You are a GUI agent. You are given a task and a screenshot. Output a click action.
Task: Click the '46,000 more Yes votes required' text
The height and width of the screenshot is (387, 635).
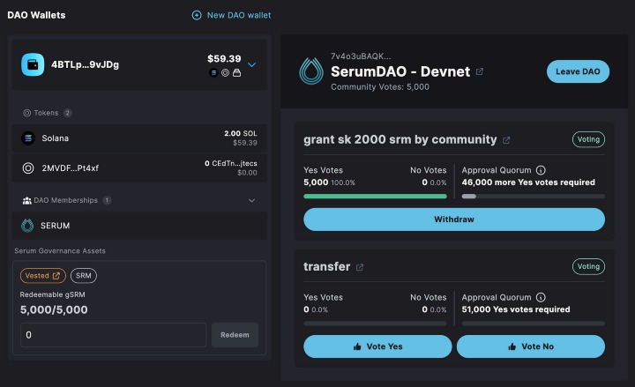[528, 182]
